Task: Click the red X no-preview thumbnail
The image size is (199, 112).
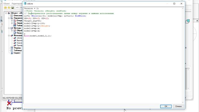Action: point(9,103)
